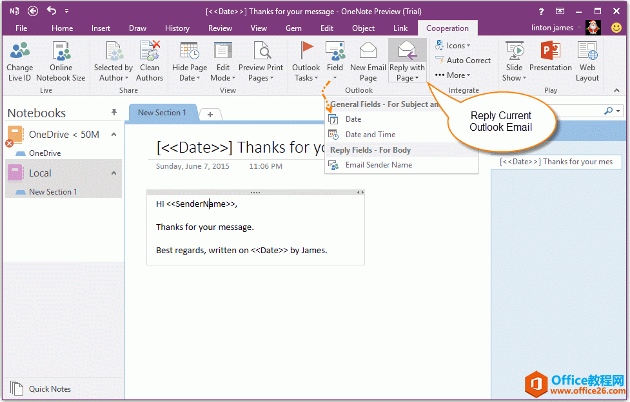Click Reply with Page button
Screen dimensions: 630x402
408,61
